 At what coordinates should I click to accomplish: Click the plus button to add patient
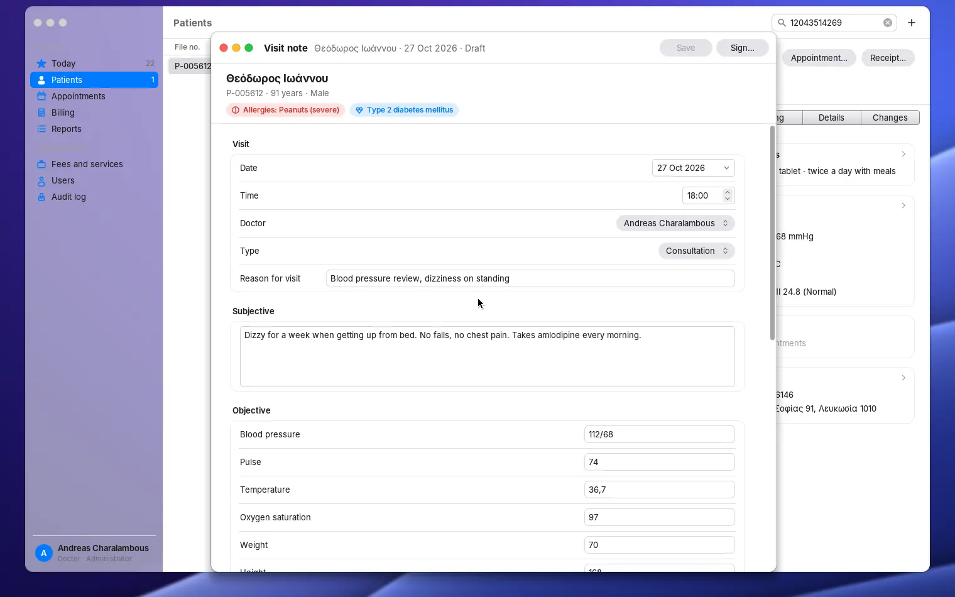[912, 23]
